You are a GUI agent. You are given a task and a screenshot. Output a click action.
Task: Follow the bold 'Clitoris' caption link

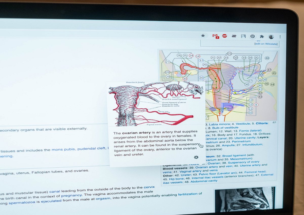click(262, 123)
